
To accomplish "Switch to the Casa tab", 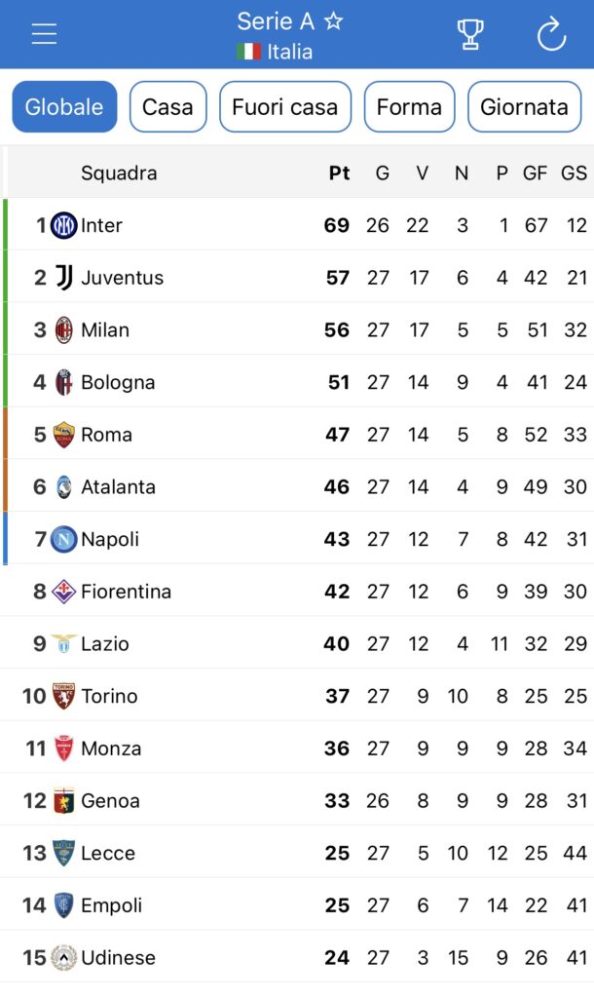I will pyautogui.click(x=167, y=106).
